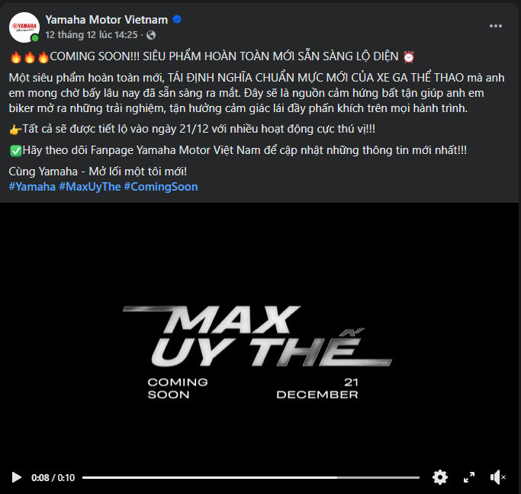Click the alarm clock emoji in headline
Screen dimensions: 521x494
point(409,56)
